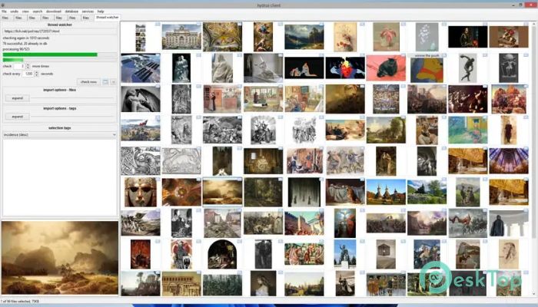The image size is (538, 307).
Task: Open the file menu
Action: tap(4, 12)
